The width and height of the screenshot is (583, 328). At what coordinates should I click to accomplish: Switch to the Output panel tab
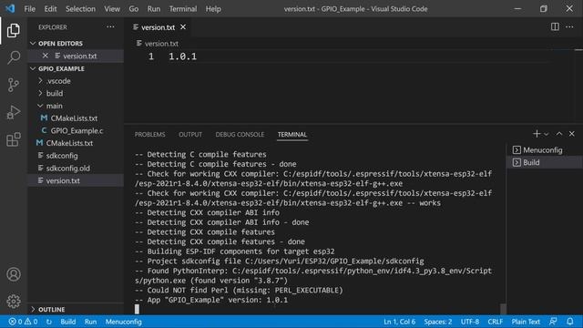pyautogui.click(x=190, y=135)
